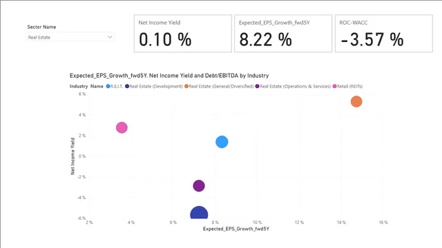442x248 pixels.
Task: Click the 6 % y-axis top label
Action: 82,94
